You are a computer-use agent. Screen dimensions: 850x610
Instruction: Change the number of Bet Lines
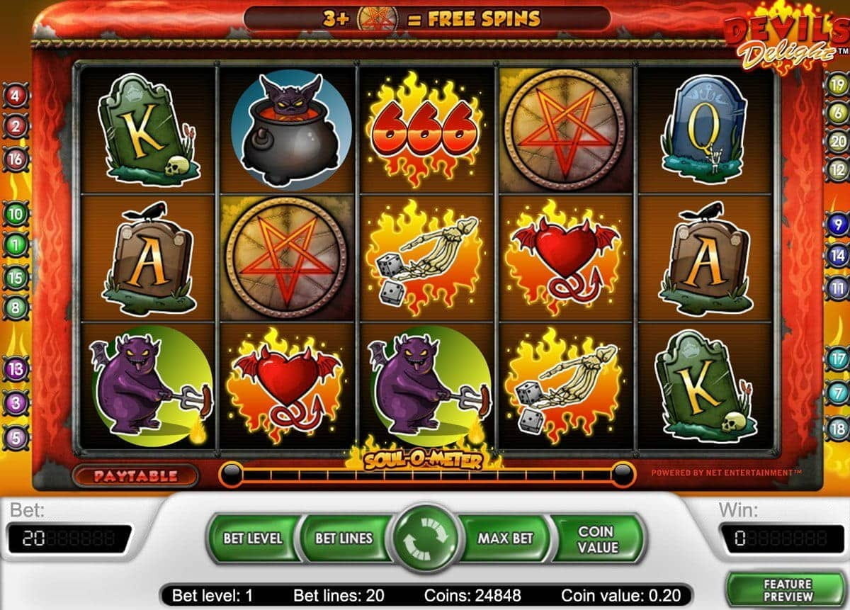tap(344, 538)
